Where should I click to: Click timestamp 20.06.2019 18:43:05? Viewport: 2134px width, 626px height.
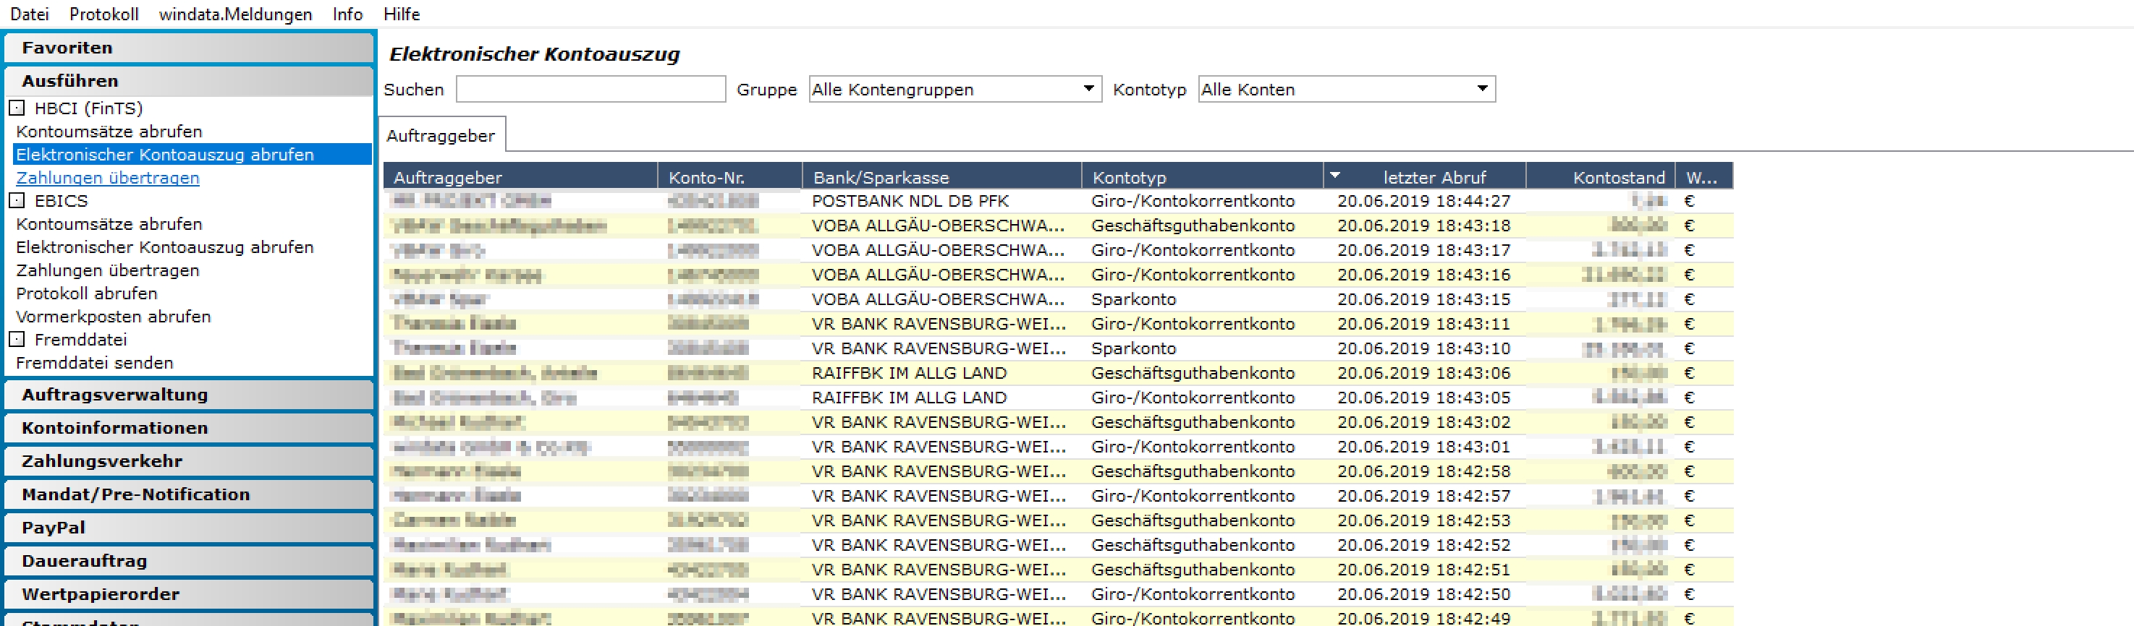coord(1423,398)
